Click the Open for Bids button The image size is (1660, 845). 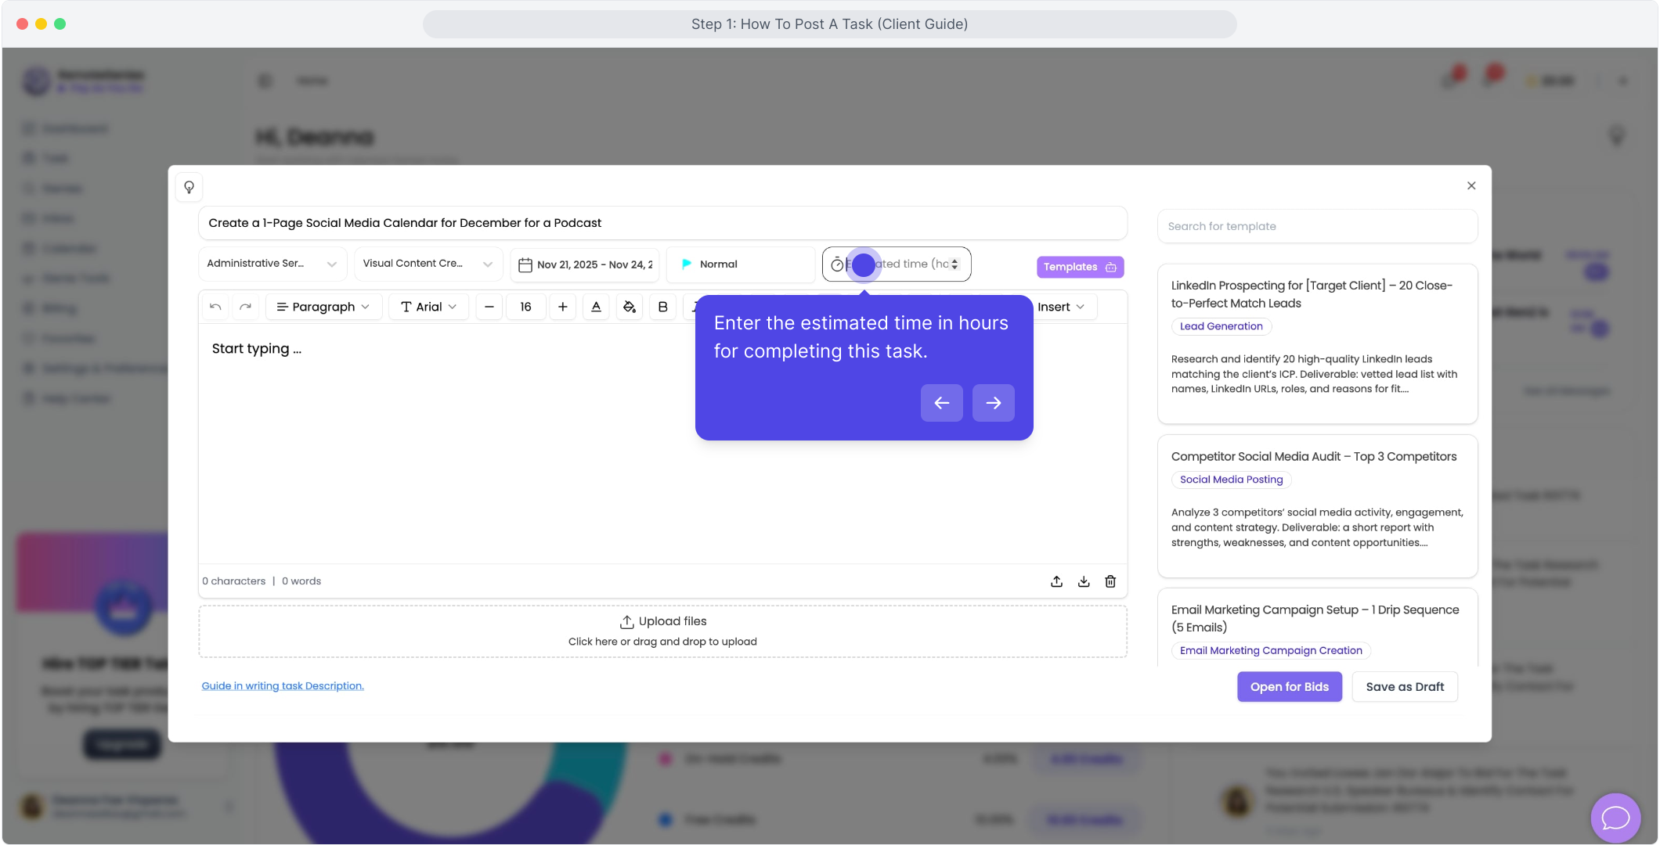pyautogui.click(x=1289, y=687)
